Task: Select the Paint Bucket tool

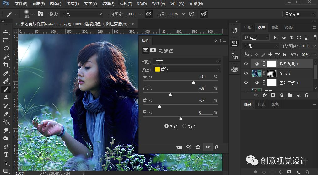Action: (x=6, y=122)
